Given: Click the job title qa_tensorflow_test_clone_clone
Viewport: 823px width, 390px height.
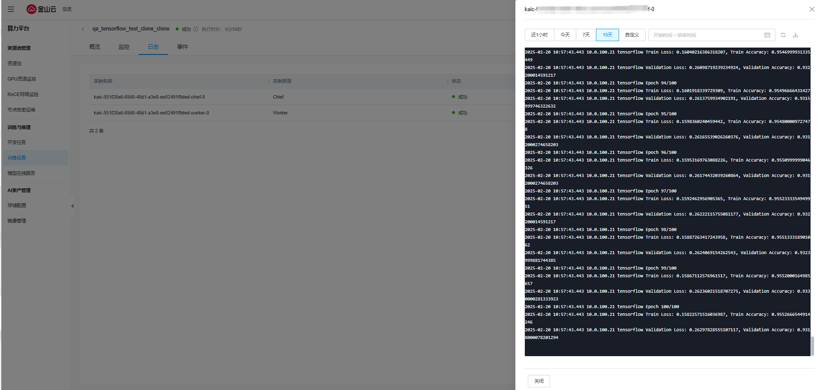Looking at the screenshot, I should point(131,29).
